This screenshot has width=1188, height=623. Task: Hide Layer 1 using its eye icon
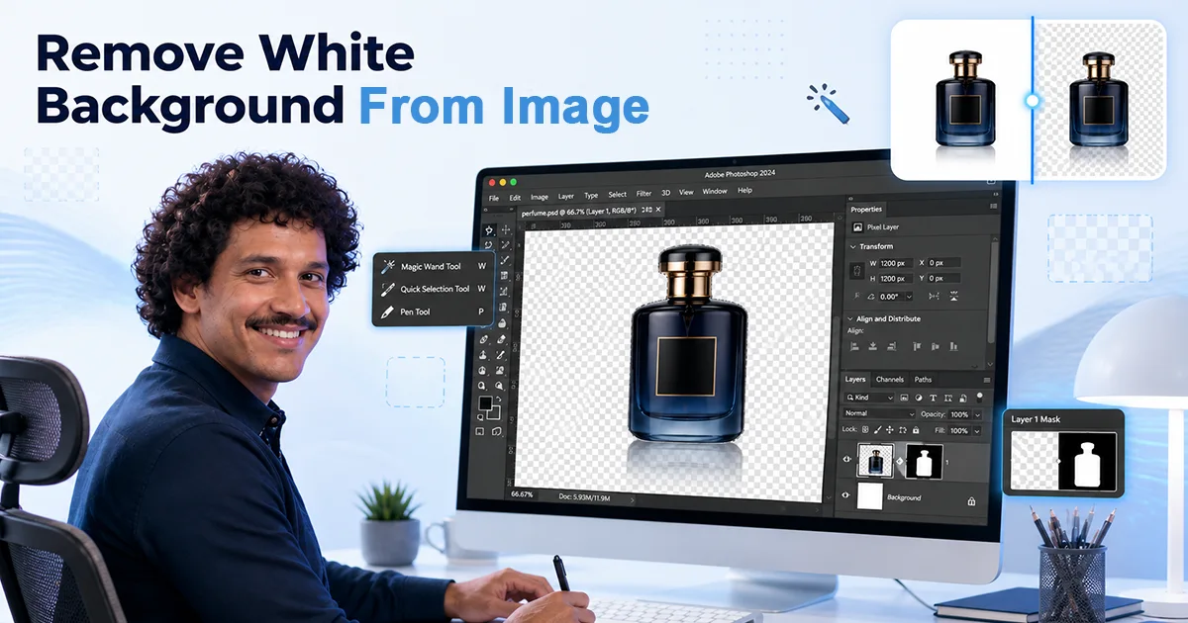[x=846, y=459]
